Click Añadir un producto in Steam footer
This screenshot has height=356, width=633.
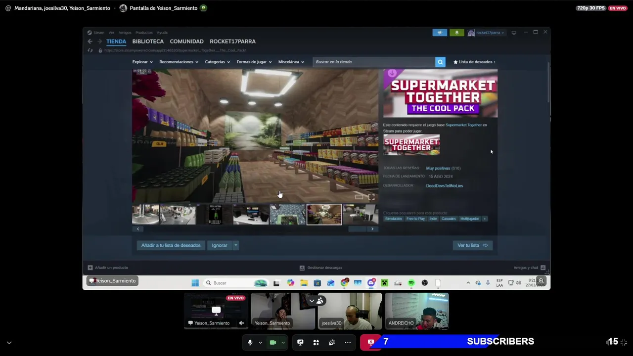click(108, 267)
